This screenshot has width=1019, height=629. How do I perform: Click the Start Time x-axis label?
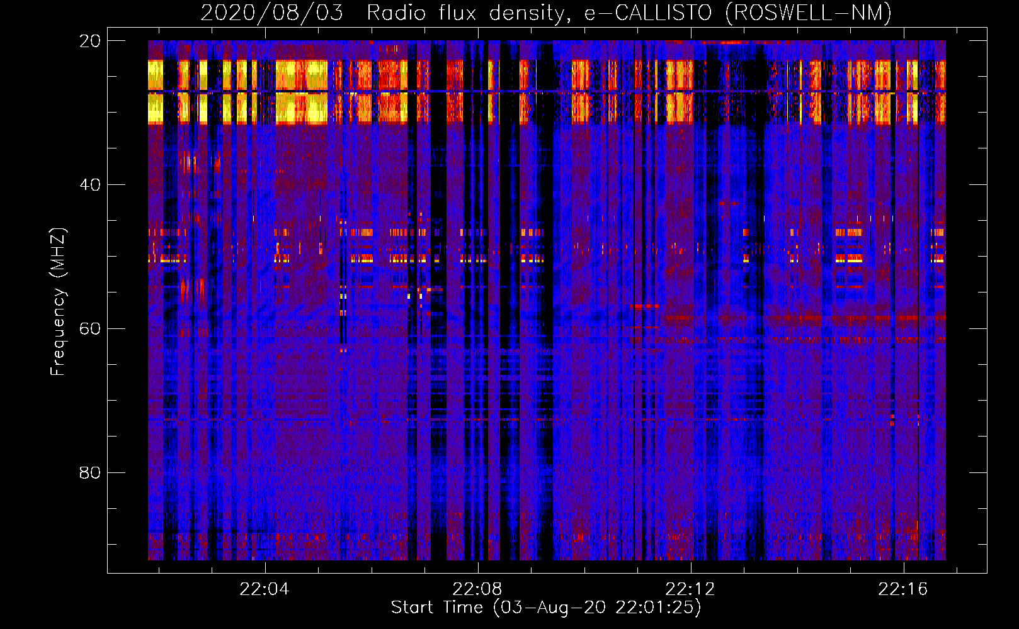[546, 608]
